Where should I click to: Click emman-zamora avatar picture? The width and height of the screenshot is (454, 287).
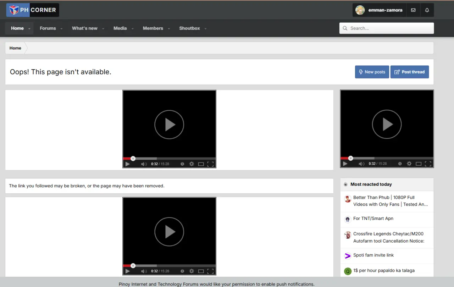tap(360, 10)
